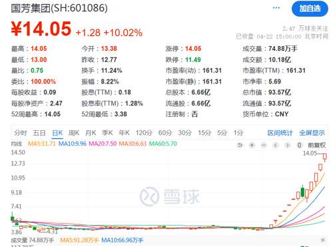Open the 区间统计 range statistics link
Image resolution: width=333 pixels, height=247 pixels.
coord(280,133)
